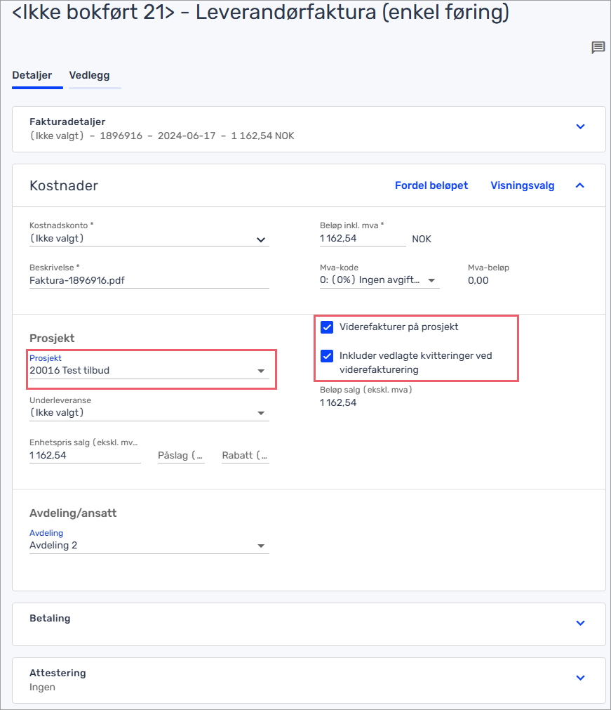
Task: Uncheck Viderefakturer på prosjekt
Action: [327, 327]
